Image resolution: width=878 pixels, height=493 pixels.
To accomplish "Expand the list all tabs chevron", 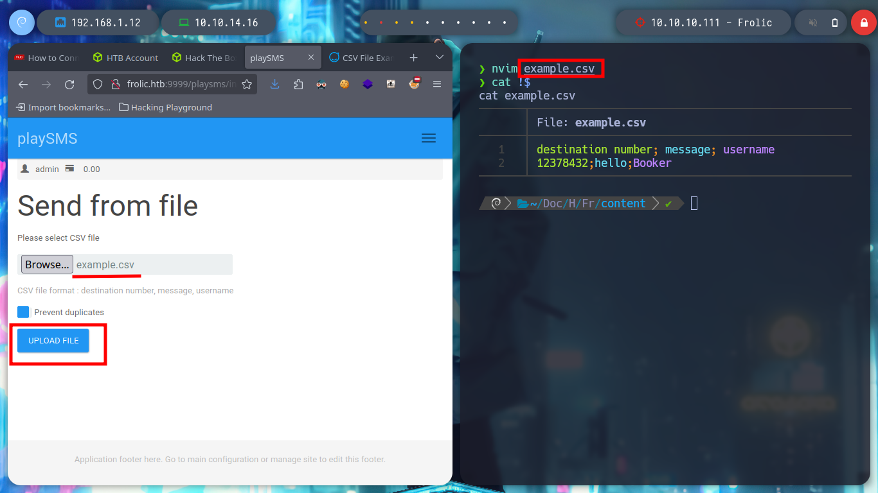I will click(440, 58).
